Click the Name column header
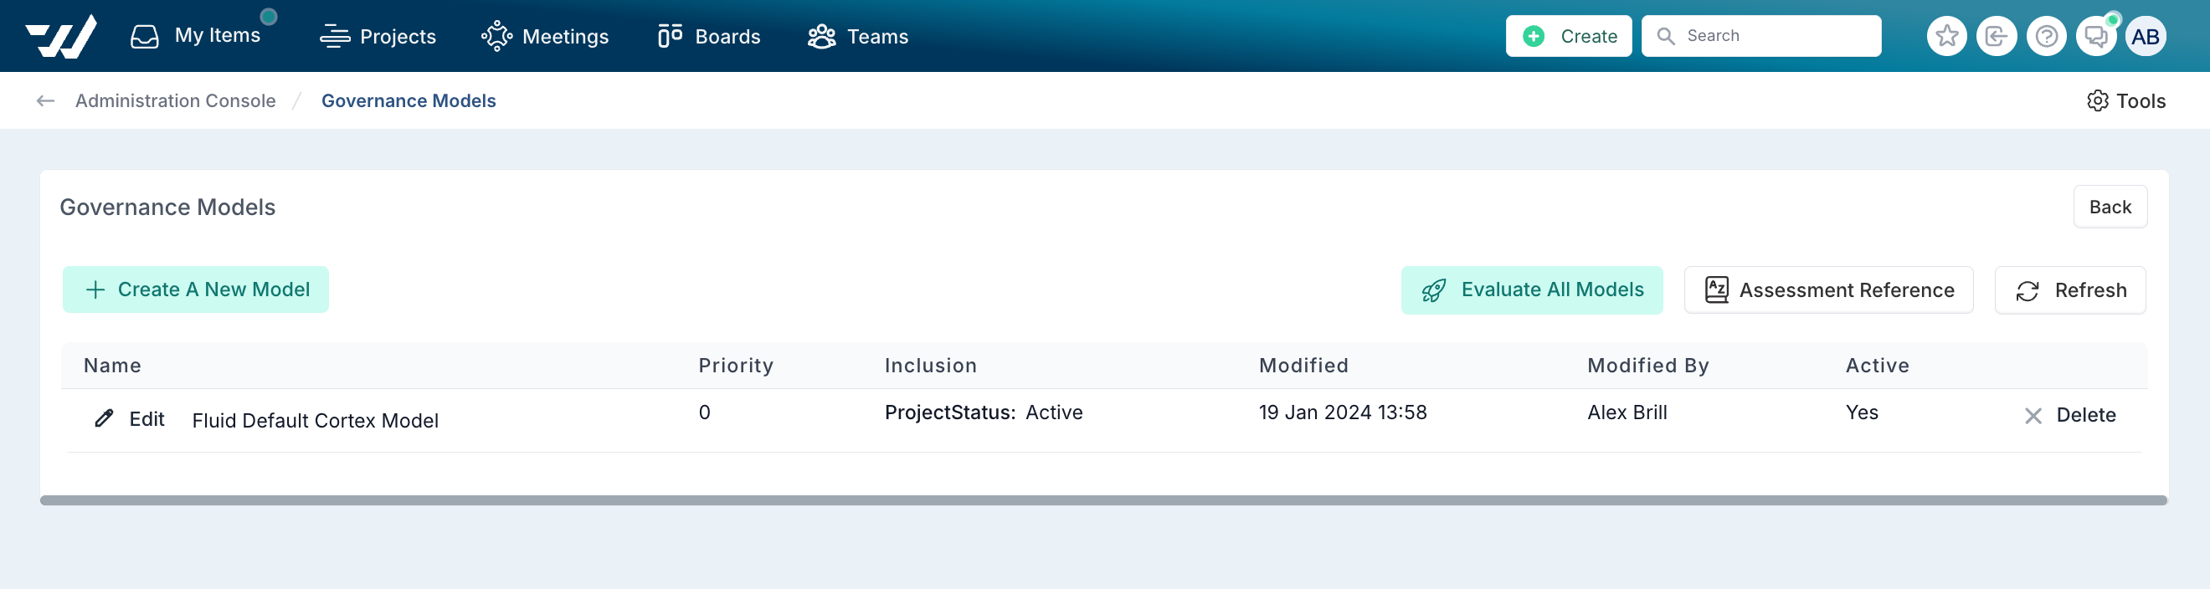 point(112,366)
